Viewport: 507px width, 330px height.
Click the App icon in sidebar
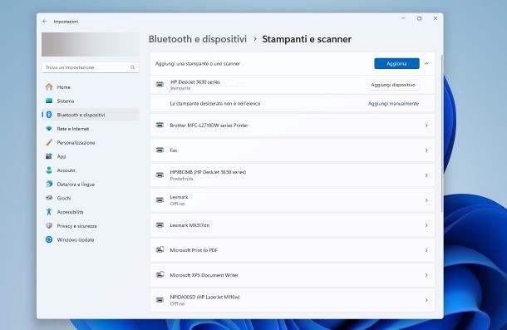pyautogui.click(x=49, y=156)
